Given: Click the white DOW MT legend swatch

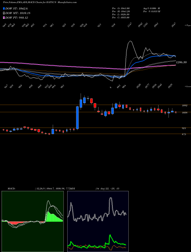Looking at the screenshot, I should [4, 13].
